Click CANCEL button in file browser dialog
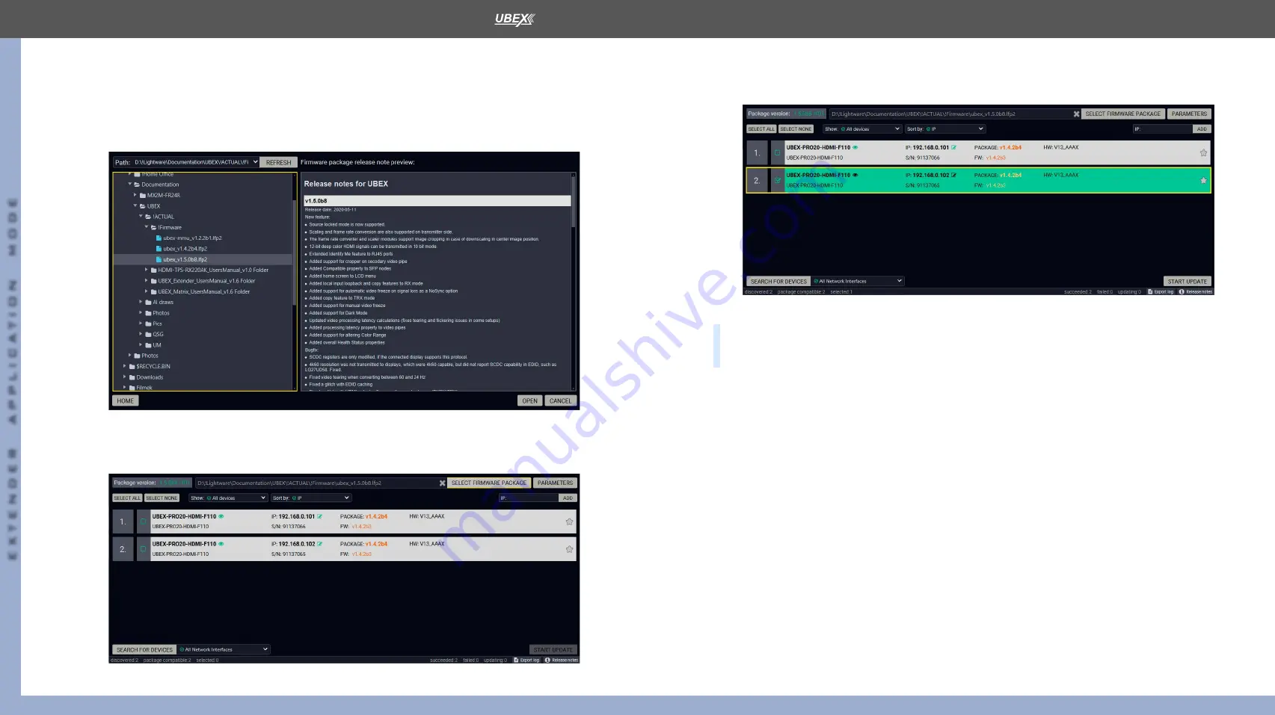Viewport: 1275px width, 715px height. [x=560, y=401]
